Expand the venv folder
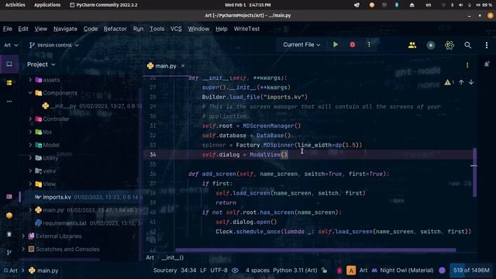 (x=30, y=170)
